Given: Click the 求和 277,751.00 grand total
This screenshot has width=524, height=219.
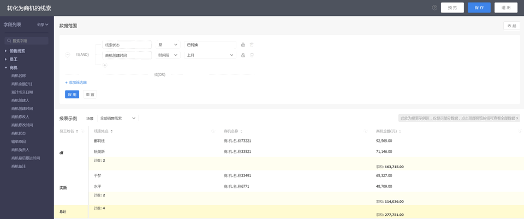Looking at the screenshot, I should 390,215.
